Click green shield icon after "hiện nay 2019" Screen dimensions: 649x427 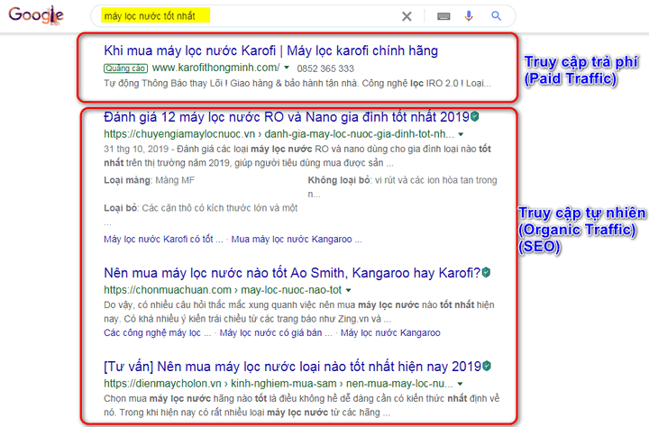487,366
